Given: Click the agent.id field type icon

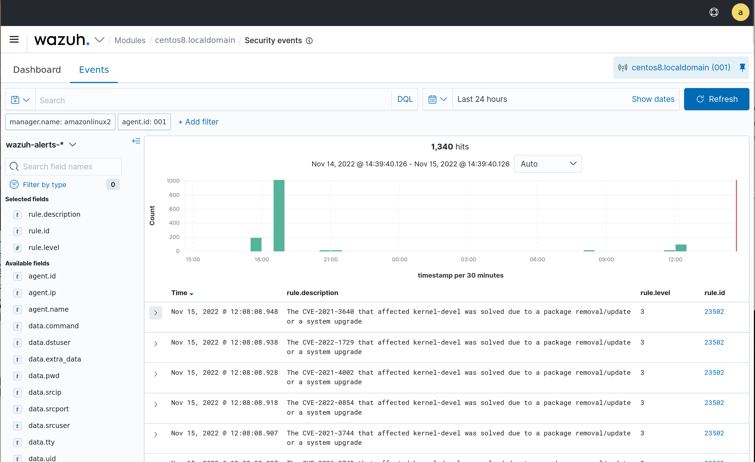Looking at the screenshot, I should pos(17,277).
